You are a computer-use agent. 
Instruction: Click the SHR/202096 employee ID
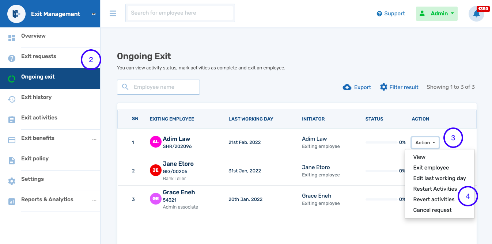click(177, 146)
